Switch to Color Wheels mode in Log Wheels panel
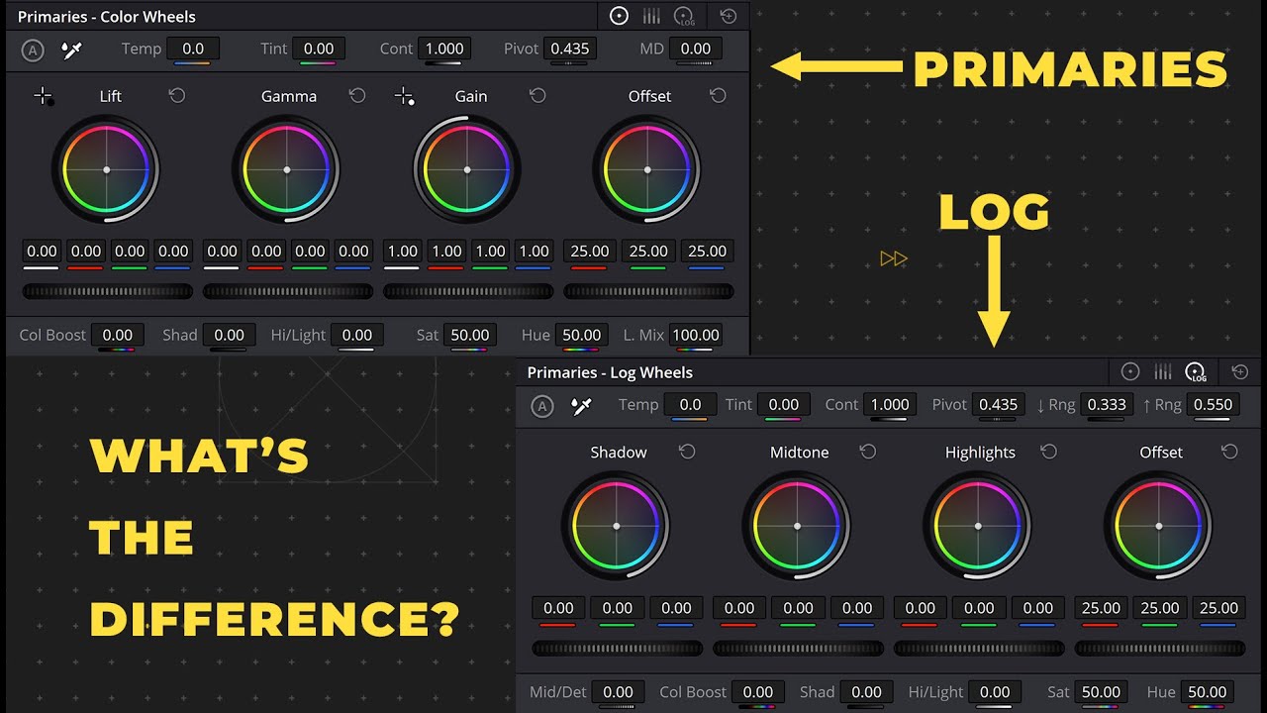Screen dimensions: 1267x713 (x=1130, y=371)
